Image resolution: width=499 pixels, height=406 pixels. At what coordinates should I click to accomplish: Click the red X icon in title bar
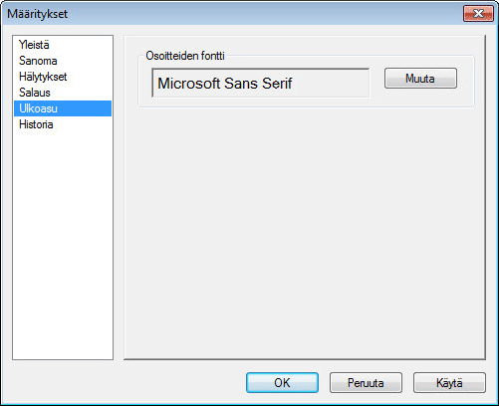[x=478, y=14]
